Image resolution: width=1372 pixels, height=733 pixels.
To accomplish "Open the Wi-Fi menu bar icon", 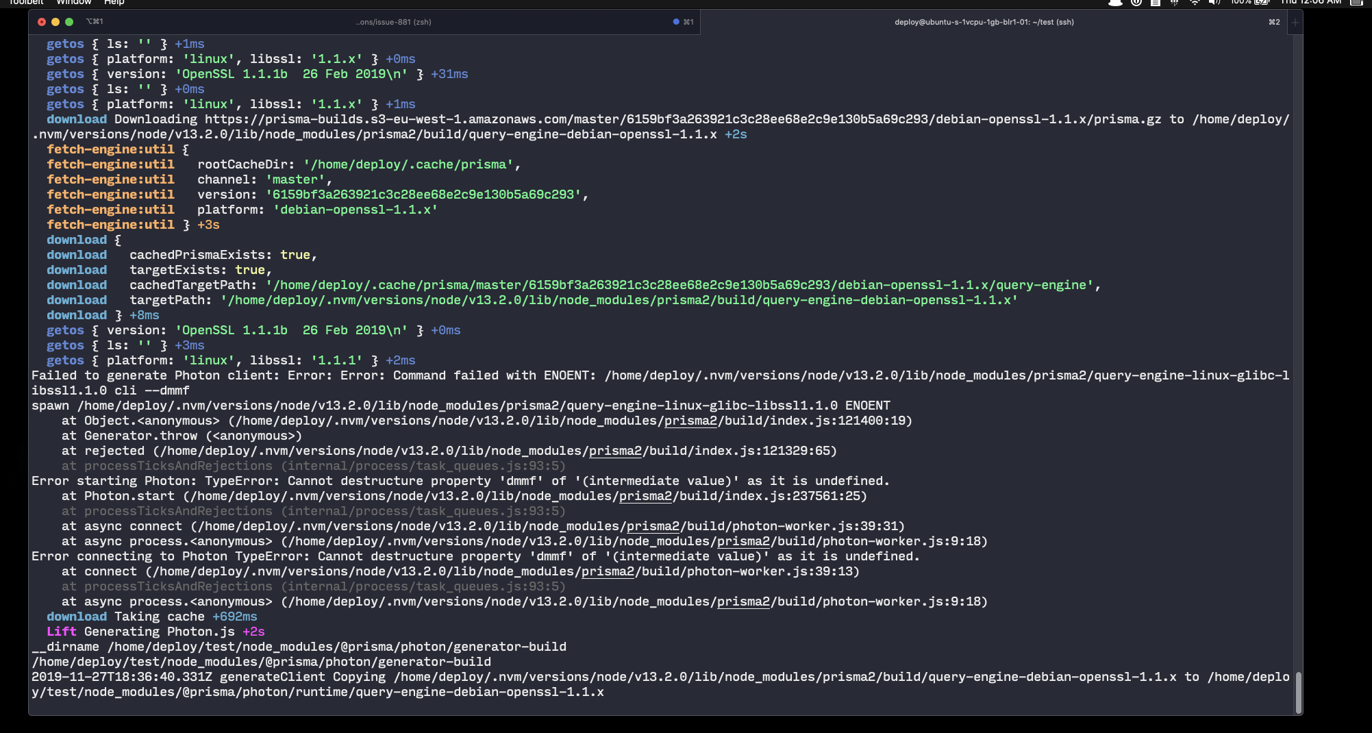I will point(1196,3).
